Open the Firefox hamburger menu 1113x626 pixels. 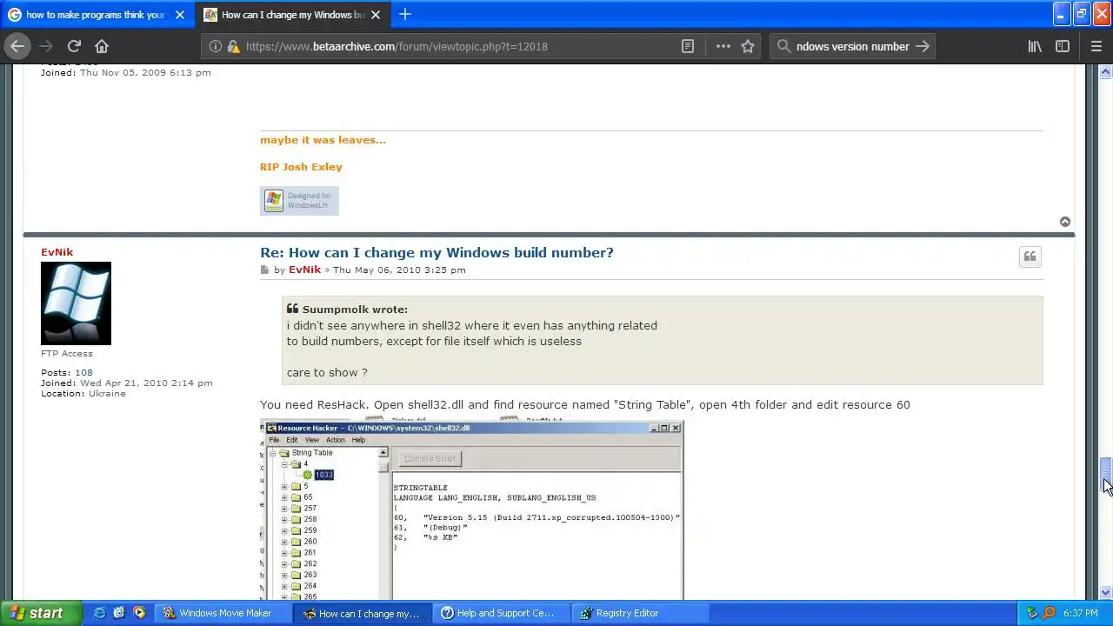tap(1096, 46)
